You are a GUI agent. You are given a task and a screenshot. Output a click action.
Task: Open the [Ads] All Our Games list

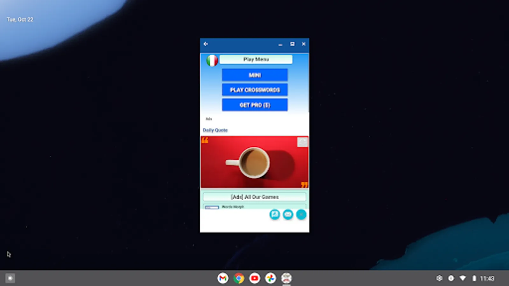[x=254, y=197]
